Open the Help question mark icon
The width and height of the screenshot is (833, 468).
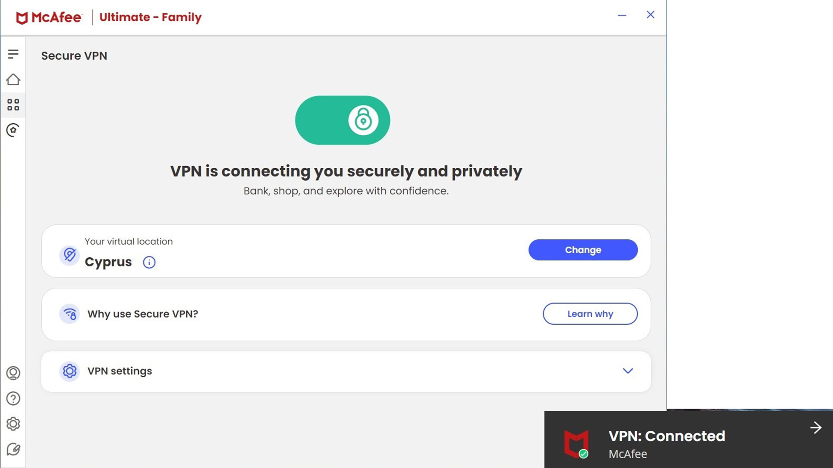pyautogui.click(x=13, y=399)
